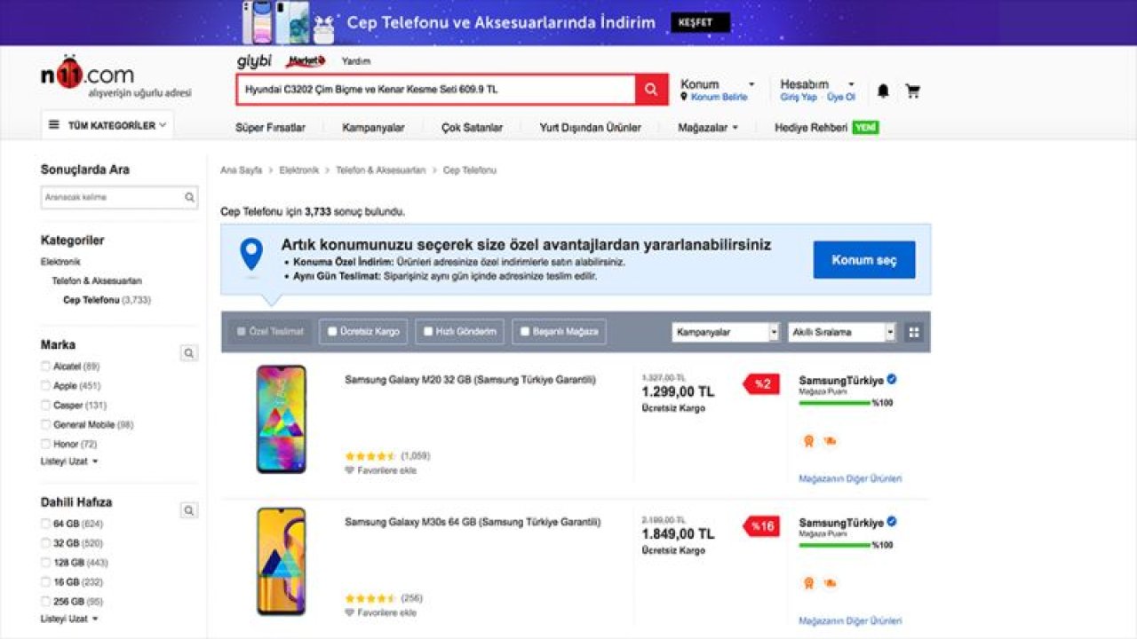Click the search magnifier button
This screenshot has height=639, width=1137.
point(649,89)
